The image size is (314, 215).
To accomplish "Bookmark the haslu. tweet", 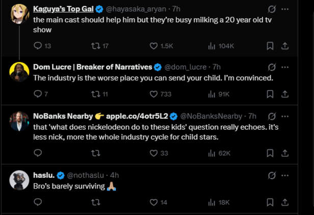I will [270, 202].
